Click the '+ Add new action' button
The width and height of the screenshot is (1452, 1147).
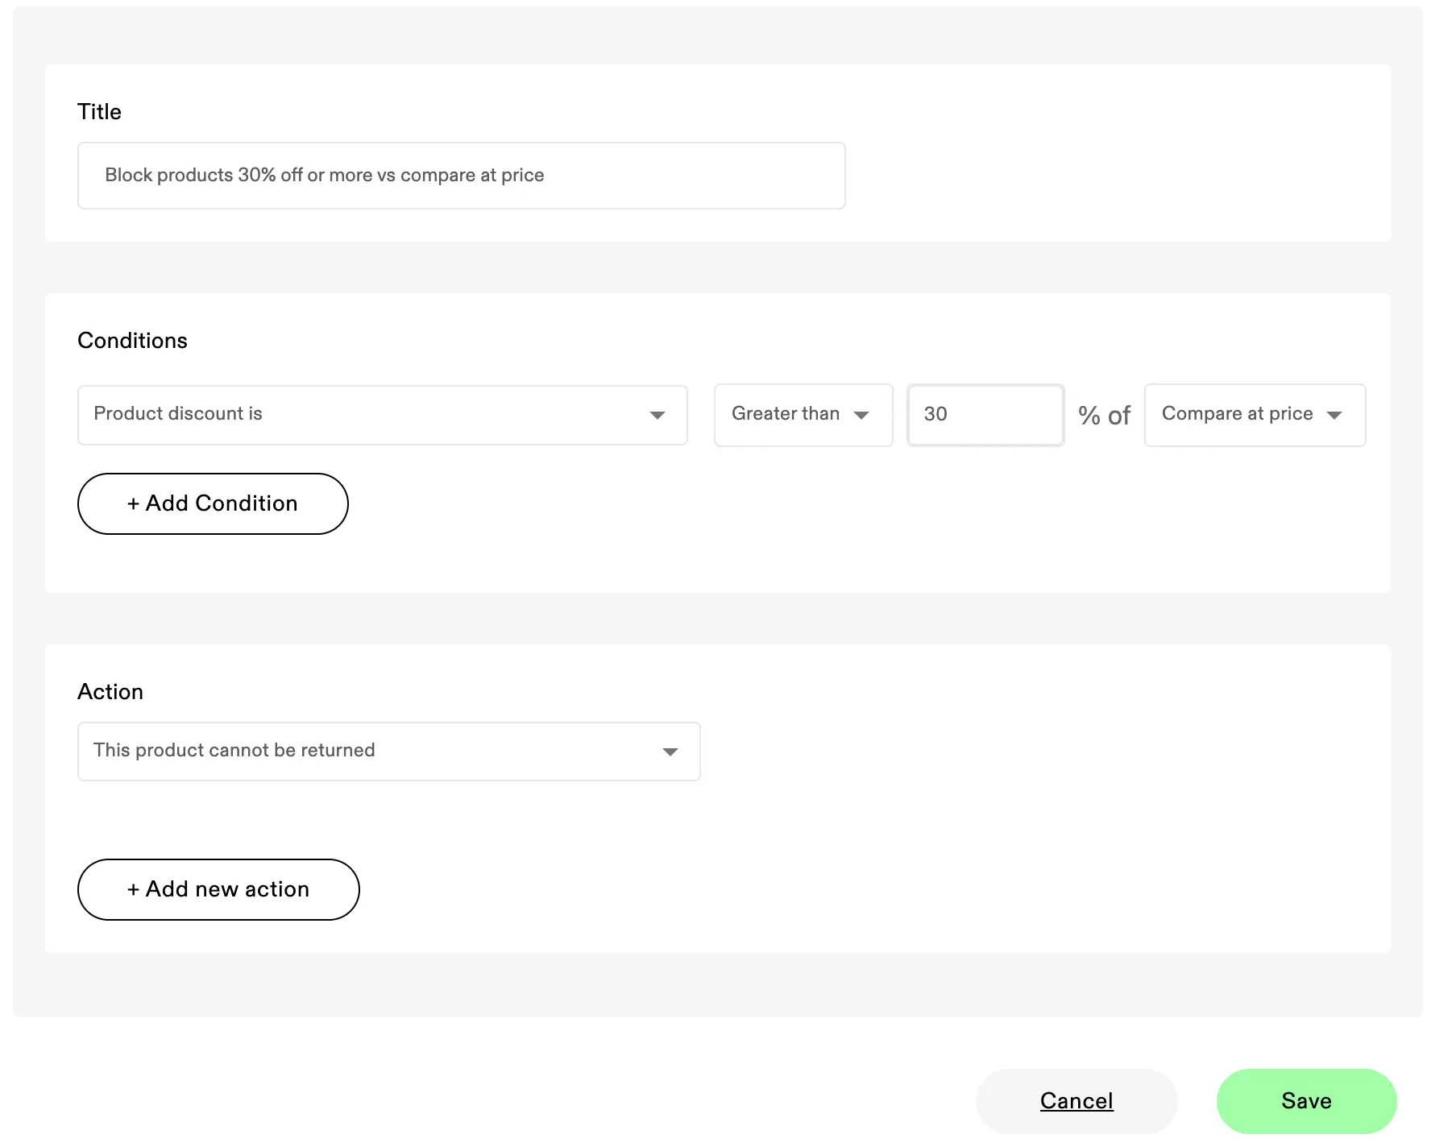218,889
